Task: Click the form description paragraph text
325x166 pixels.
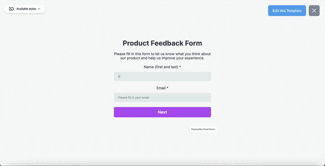Action: [162, 56]
